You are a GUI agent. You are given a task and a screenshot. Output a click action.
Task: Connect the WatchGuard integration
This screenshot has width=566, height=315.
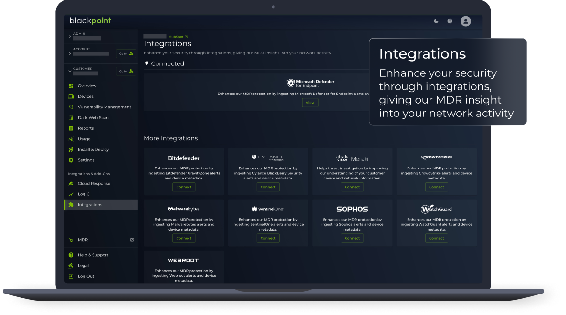coord(436,238)
